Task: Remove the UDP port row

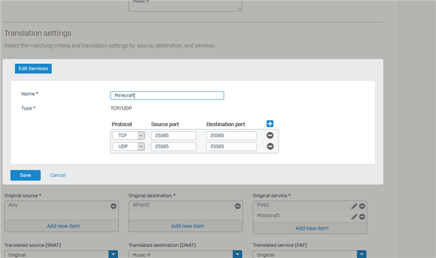Action: click(270, 146)
